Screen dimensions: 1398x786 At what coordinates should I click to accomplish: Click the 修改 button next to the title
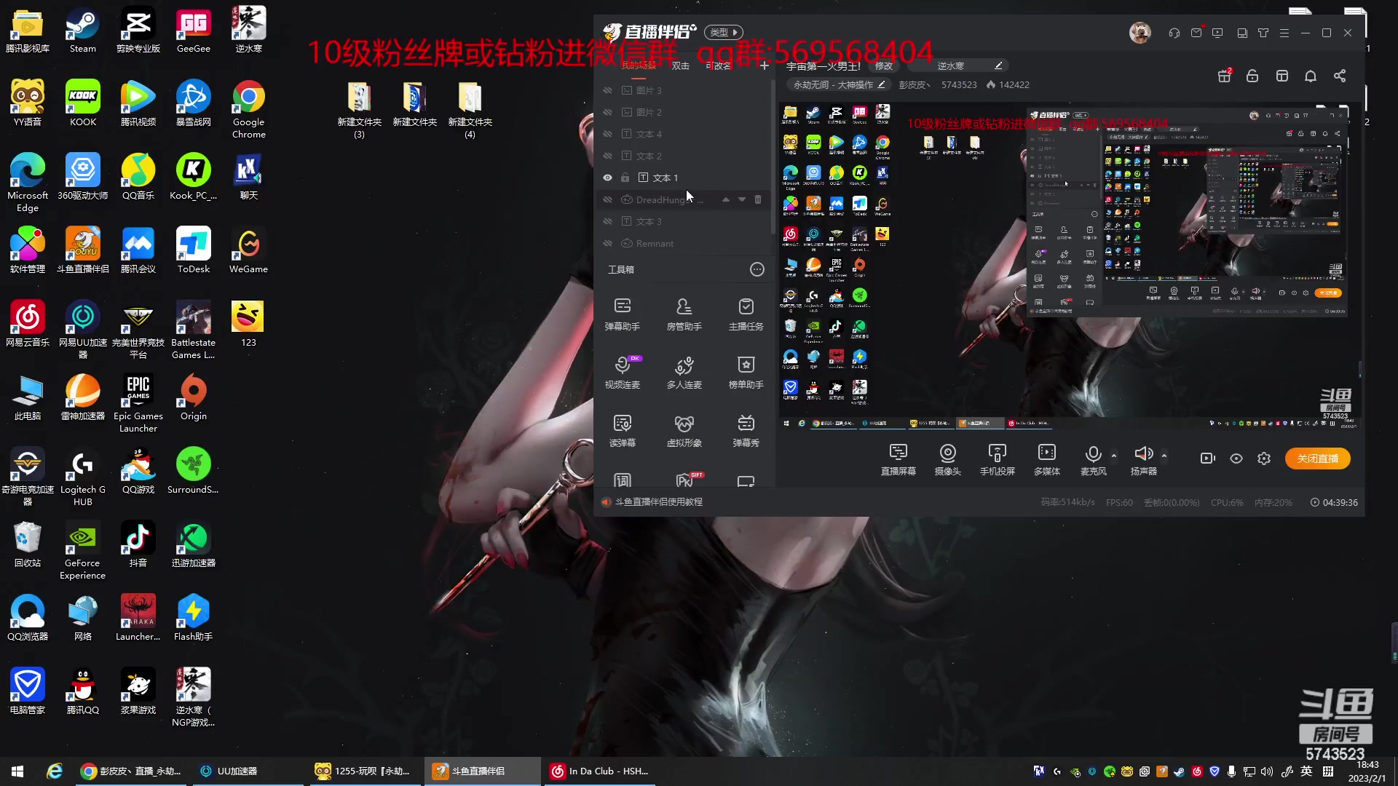883,65
